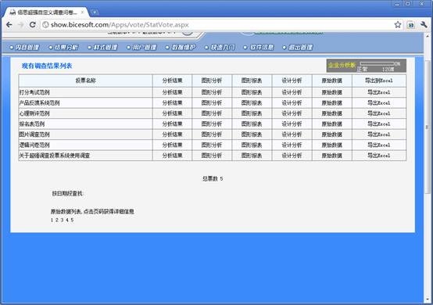Open 原始数据 for 逻辑问卷范例 row

coord(332,145)
